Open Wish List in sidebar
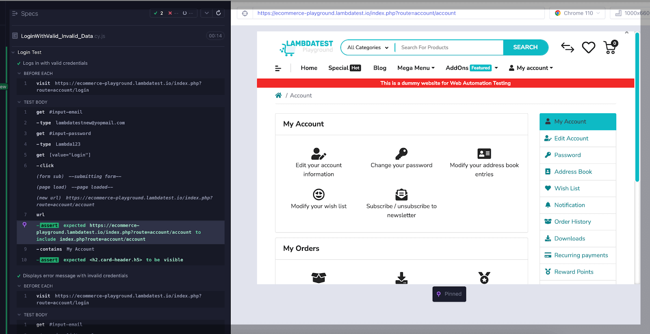This screenshot has width=650, height=334. 578,188
